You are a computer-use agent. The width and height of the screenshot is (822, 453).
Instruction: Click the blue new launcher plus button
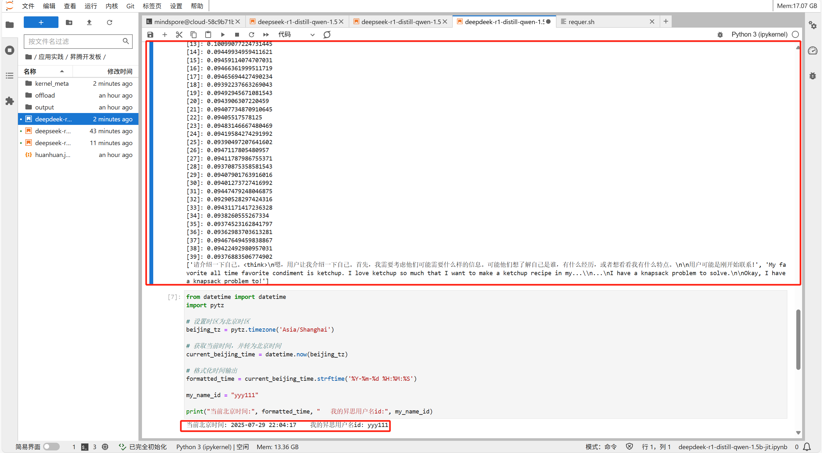click(41, 22)
